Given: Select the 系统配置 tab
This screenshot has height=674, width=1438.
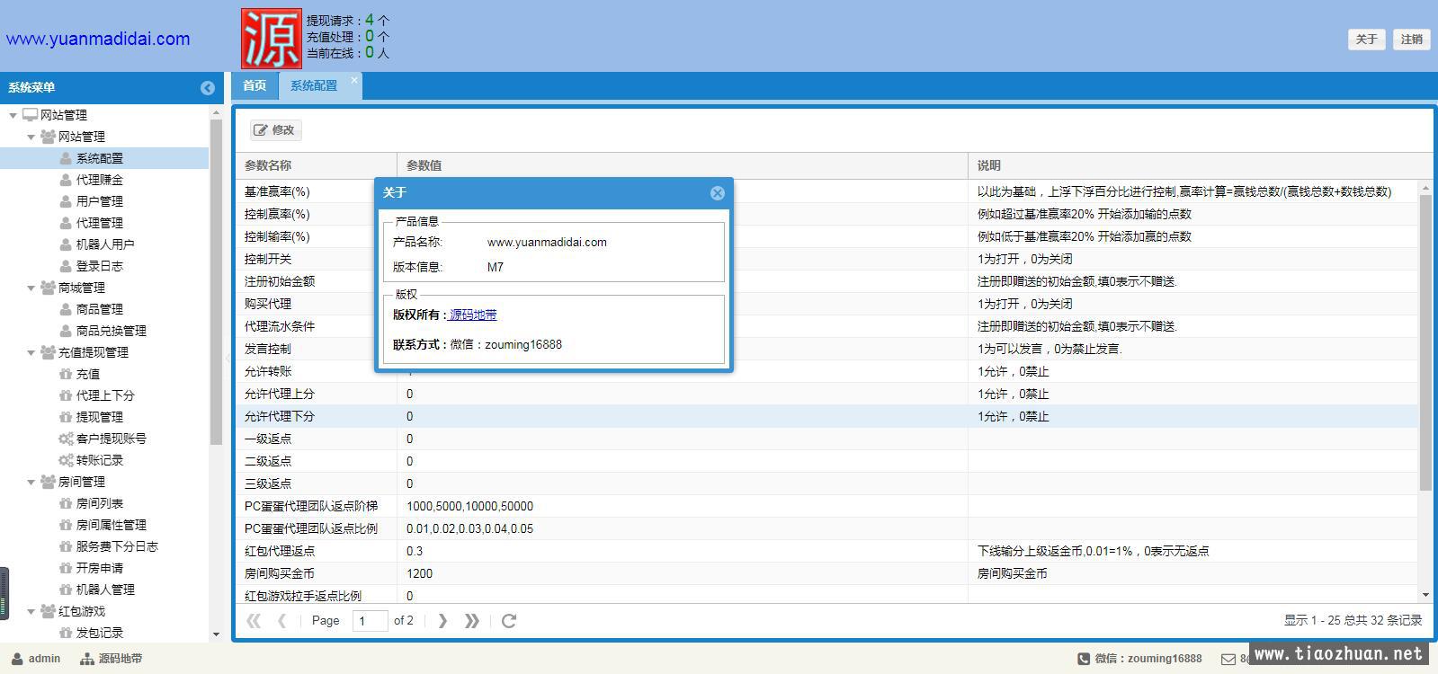Looking at the screenshot, I should coord(314,85).
